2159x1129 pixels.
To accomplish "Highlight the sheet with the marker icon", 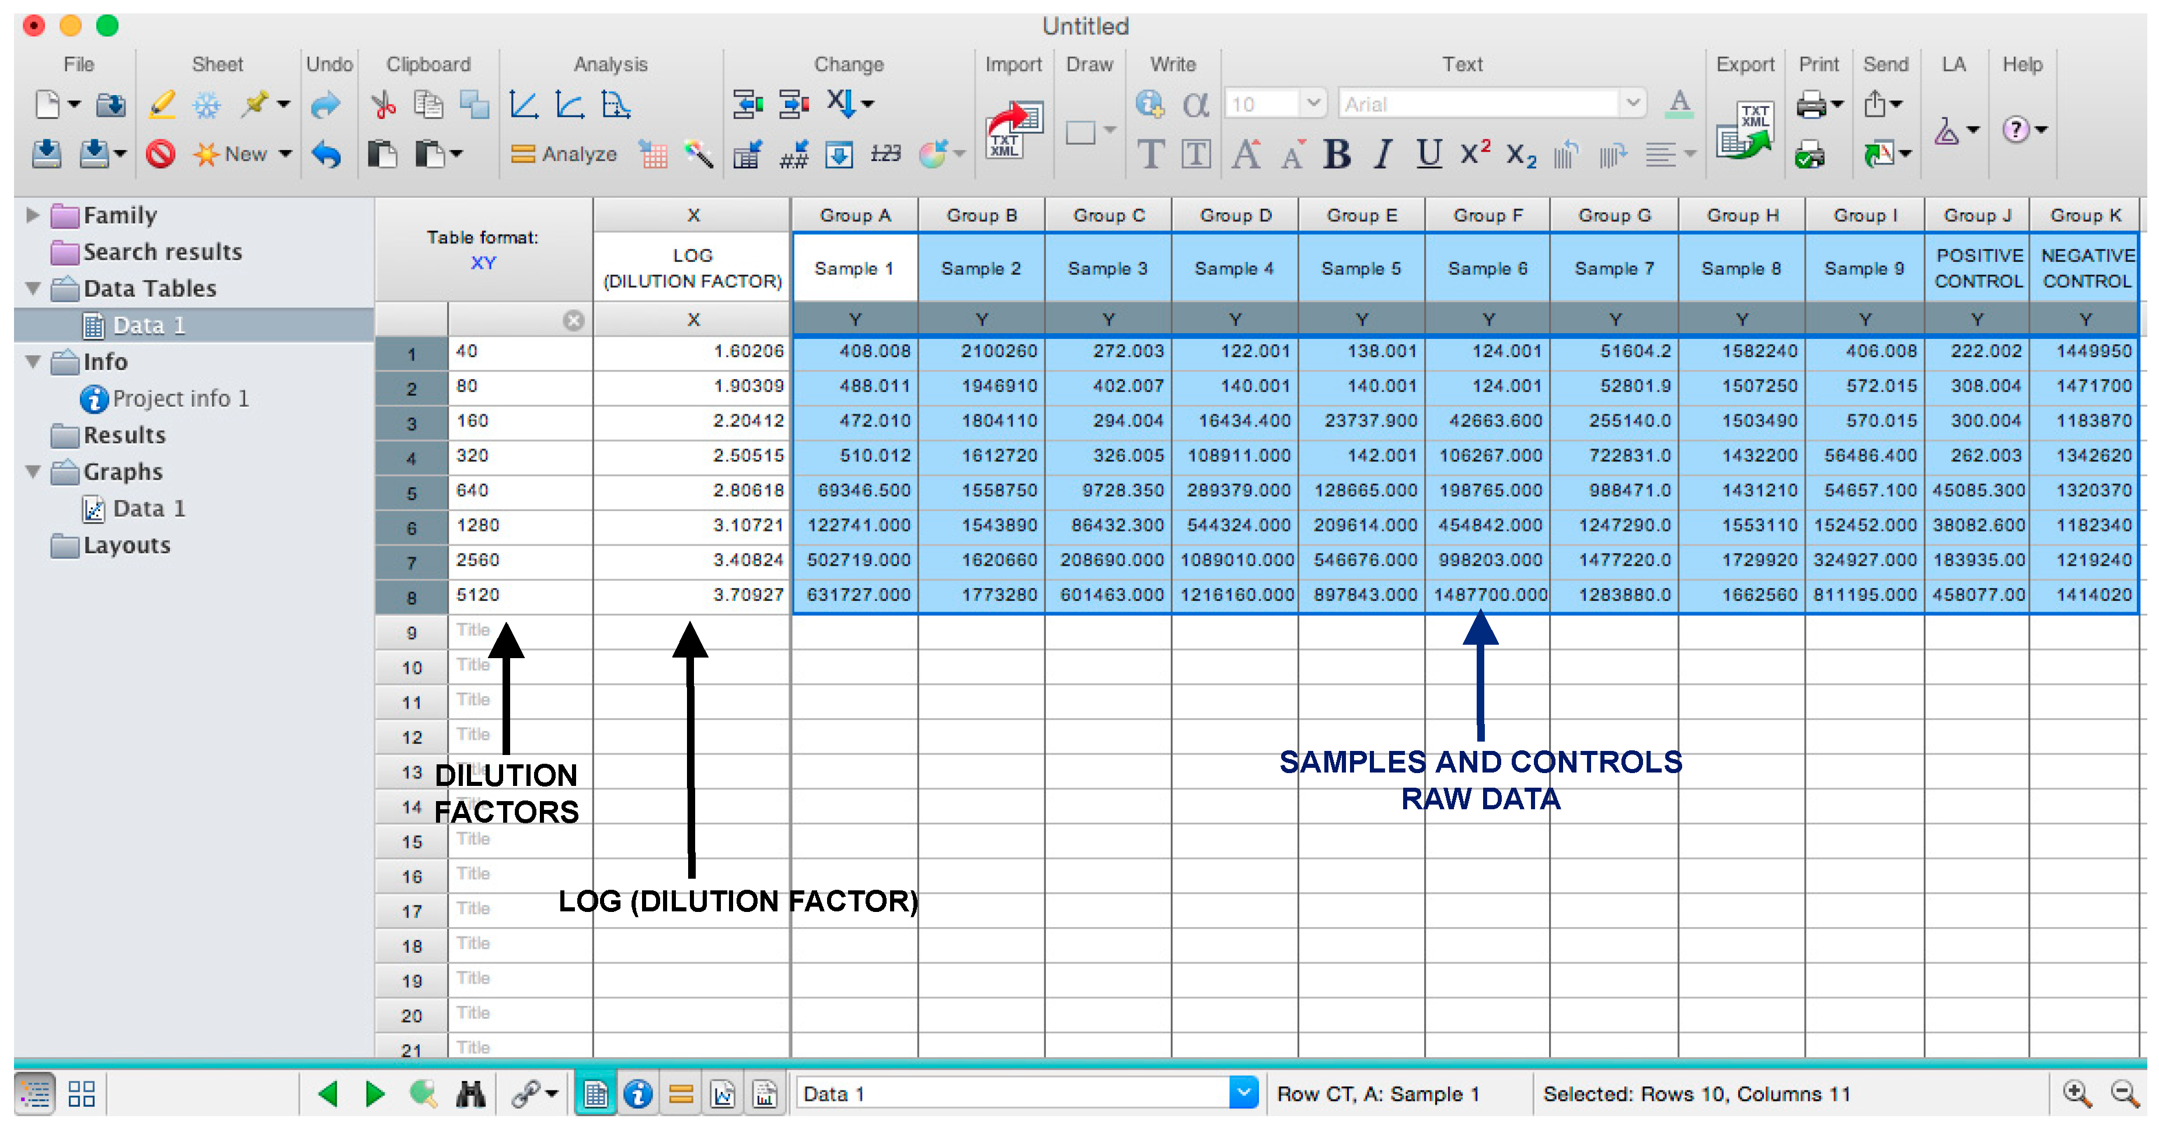I will coord(162,104).
